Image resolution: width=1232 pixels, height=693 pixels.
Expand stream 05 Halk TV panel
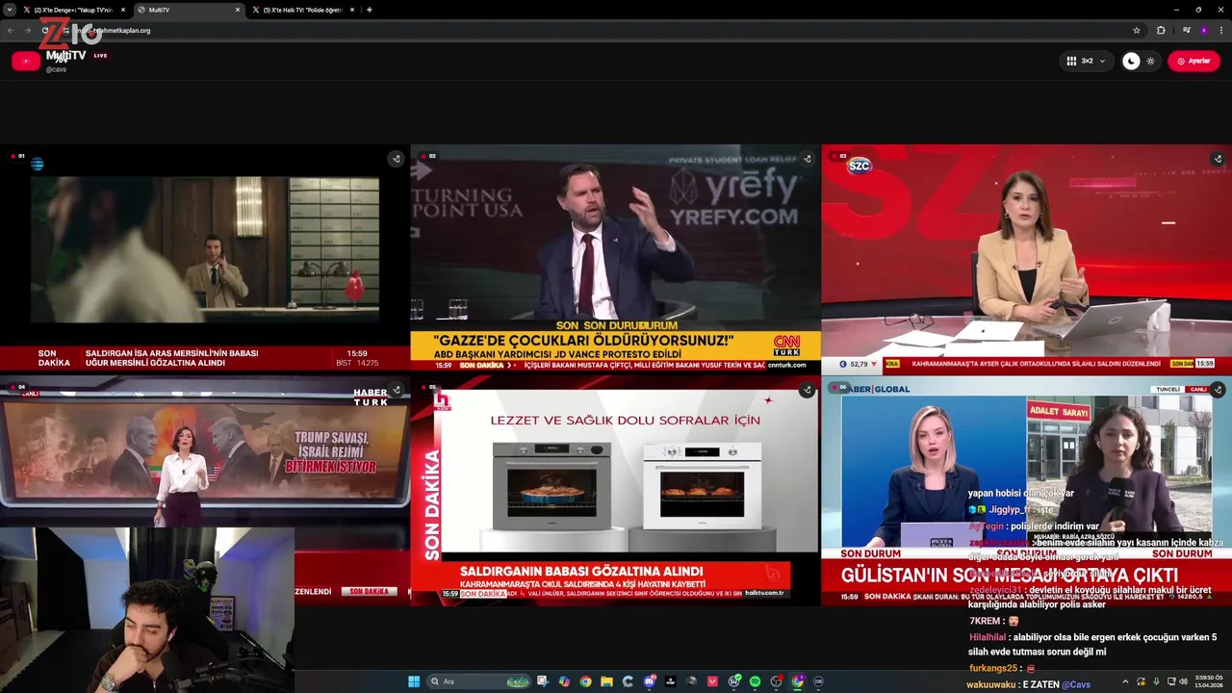point(807,390)
